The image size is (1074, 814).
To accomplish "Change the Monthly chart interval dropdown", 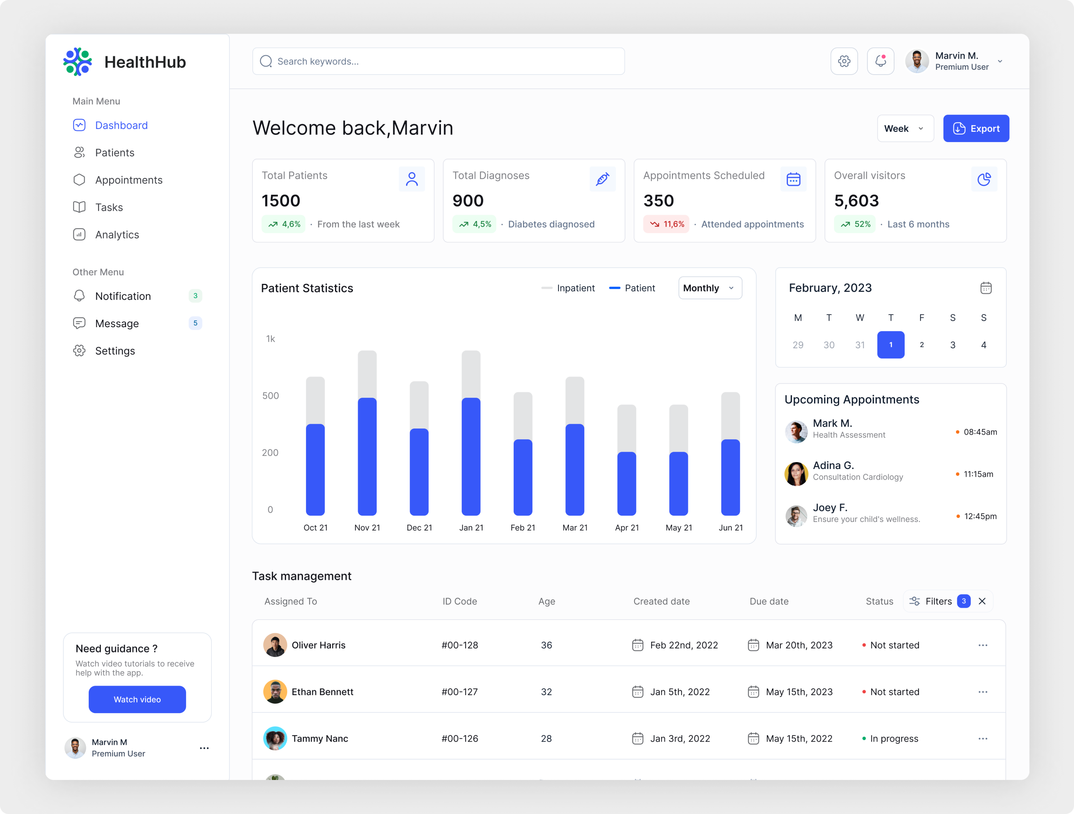I will [x=709, y=288].
